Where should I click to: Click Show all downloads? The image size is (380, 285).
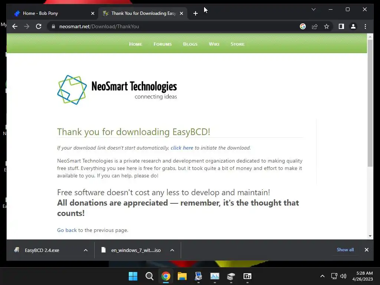(x=345, y=250)
